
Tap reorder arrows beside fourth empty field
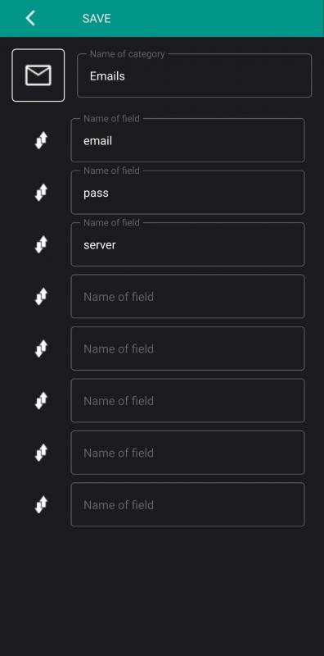click(x=41, y=453)
